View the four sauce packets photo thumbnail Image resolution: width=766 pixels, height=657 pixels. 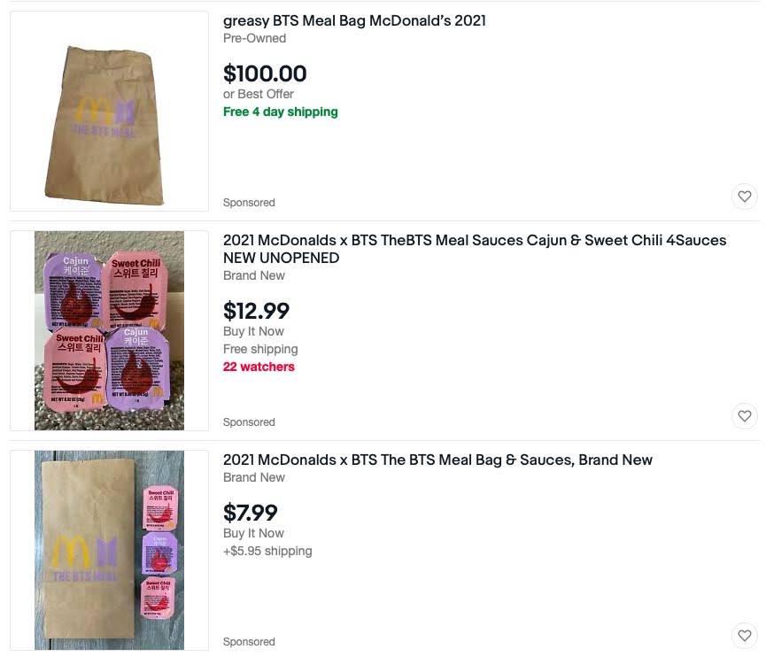coord(110,330)
